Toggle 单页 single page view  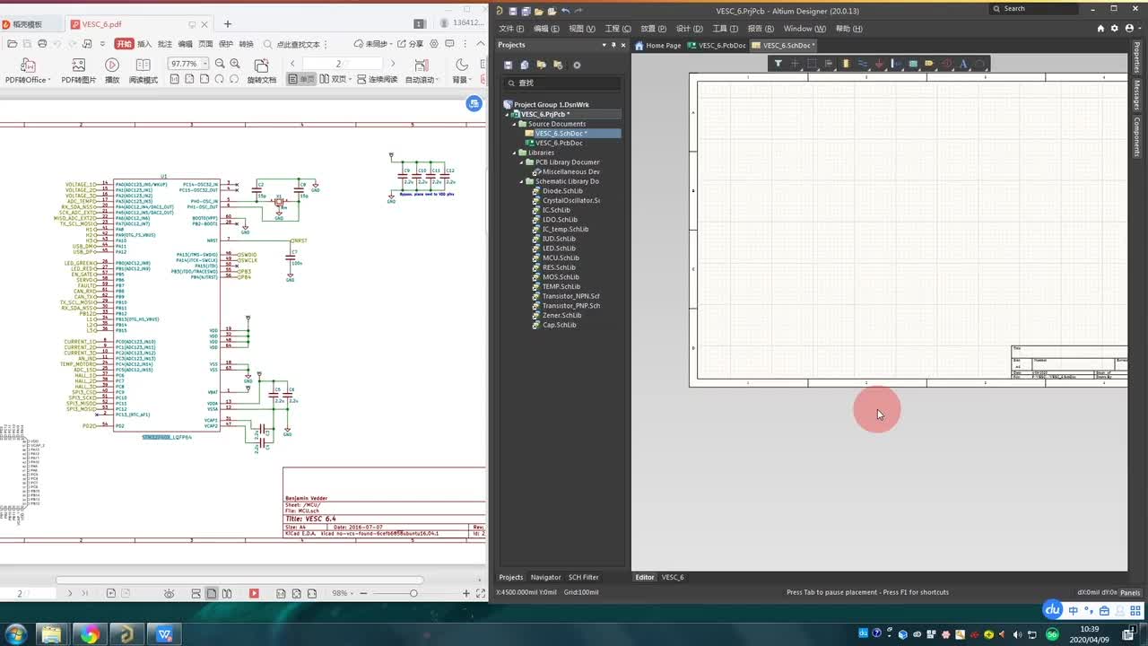coord(301,79)
